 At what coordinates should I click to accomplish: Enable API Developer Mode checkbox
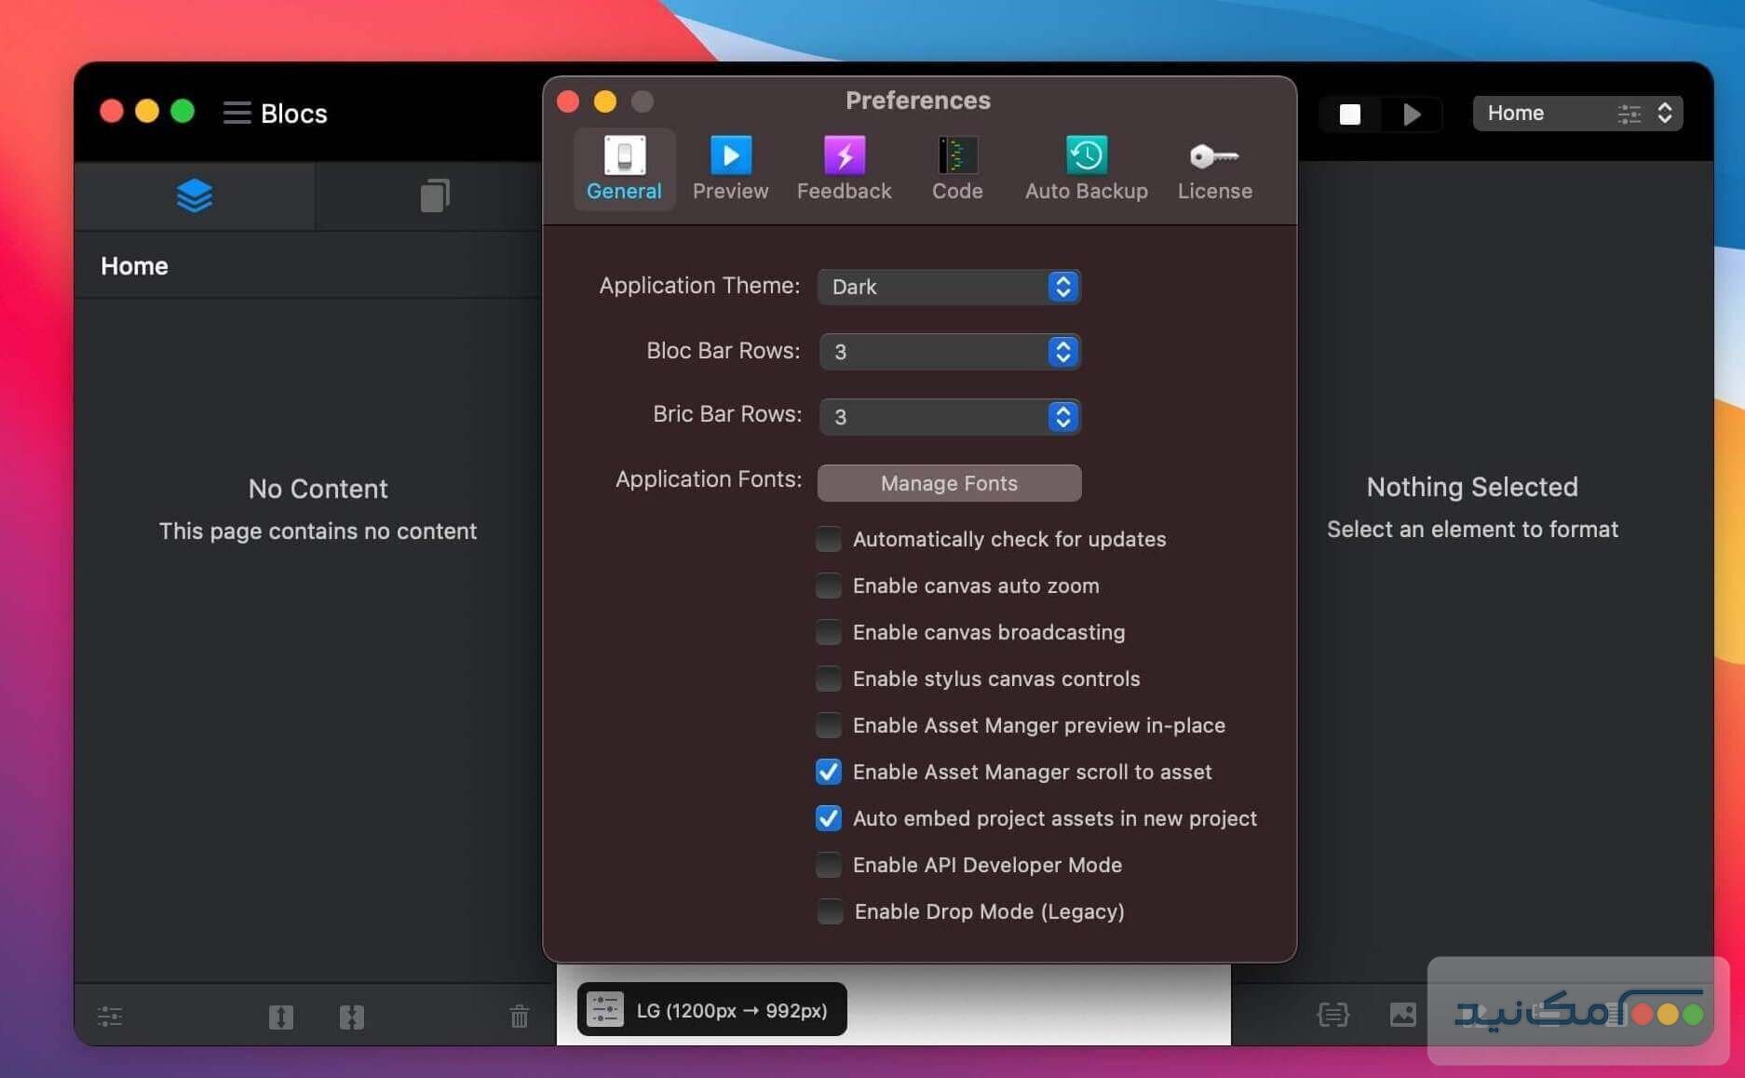tap(828, 865)
